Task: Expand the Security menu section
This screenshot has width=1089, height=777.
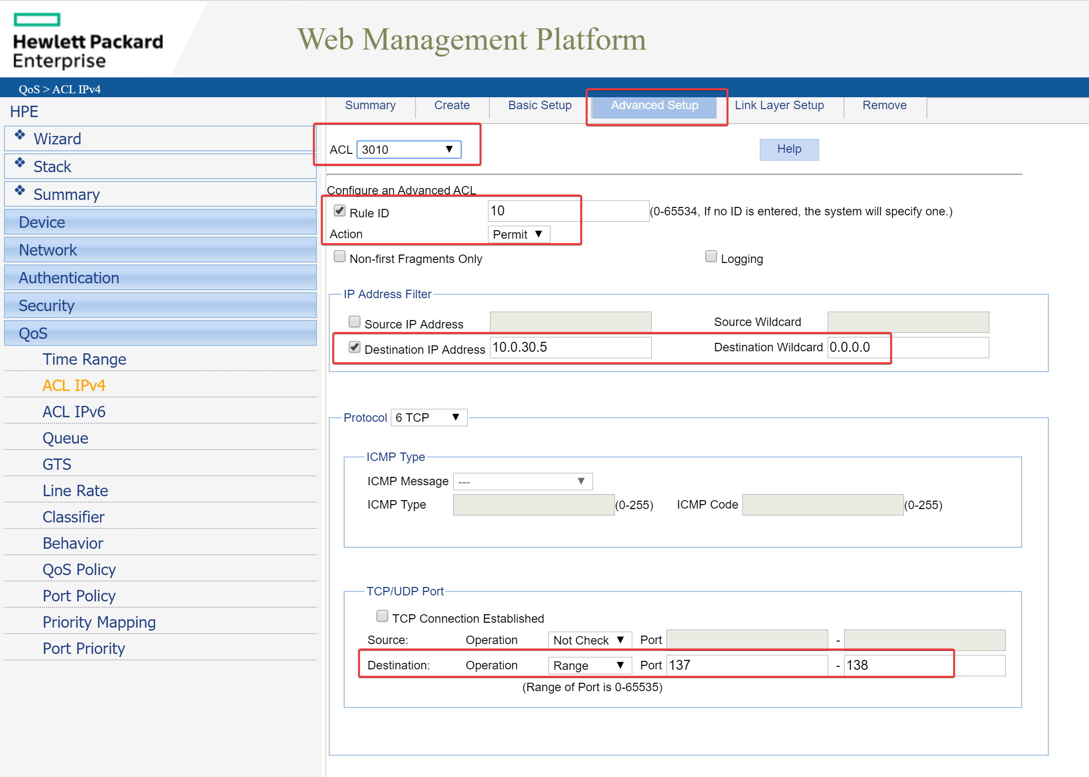Action: click(160, 305)
